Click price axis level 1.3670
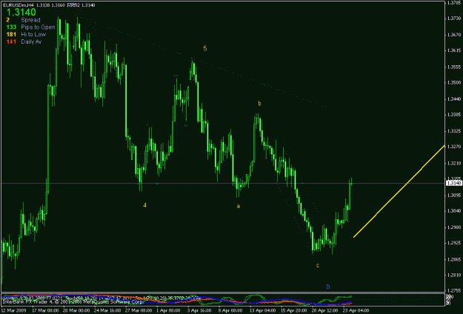The height and width of the screenshot is (314, 463). 453,35
